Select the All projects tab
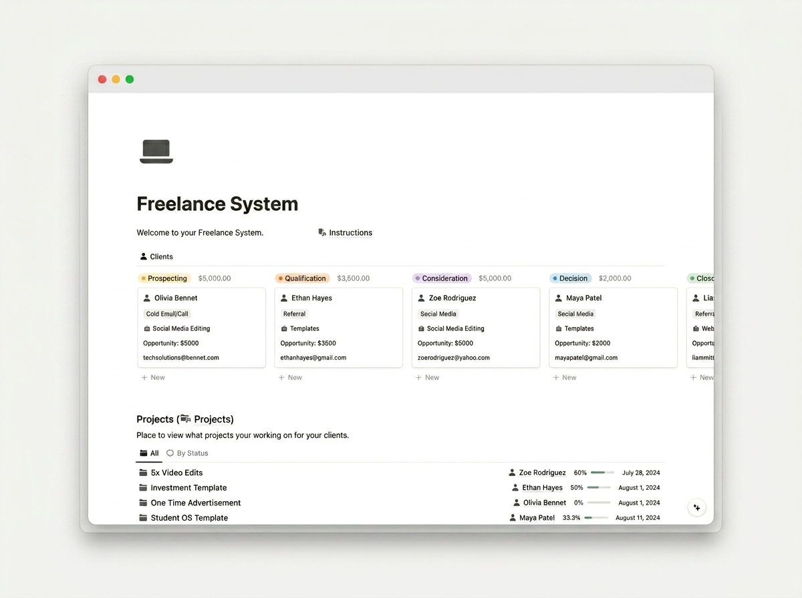This screenshot has width=802, height=598. click(x=149, y=453)
